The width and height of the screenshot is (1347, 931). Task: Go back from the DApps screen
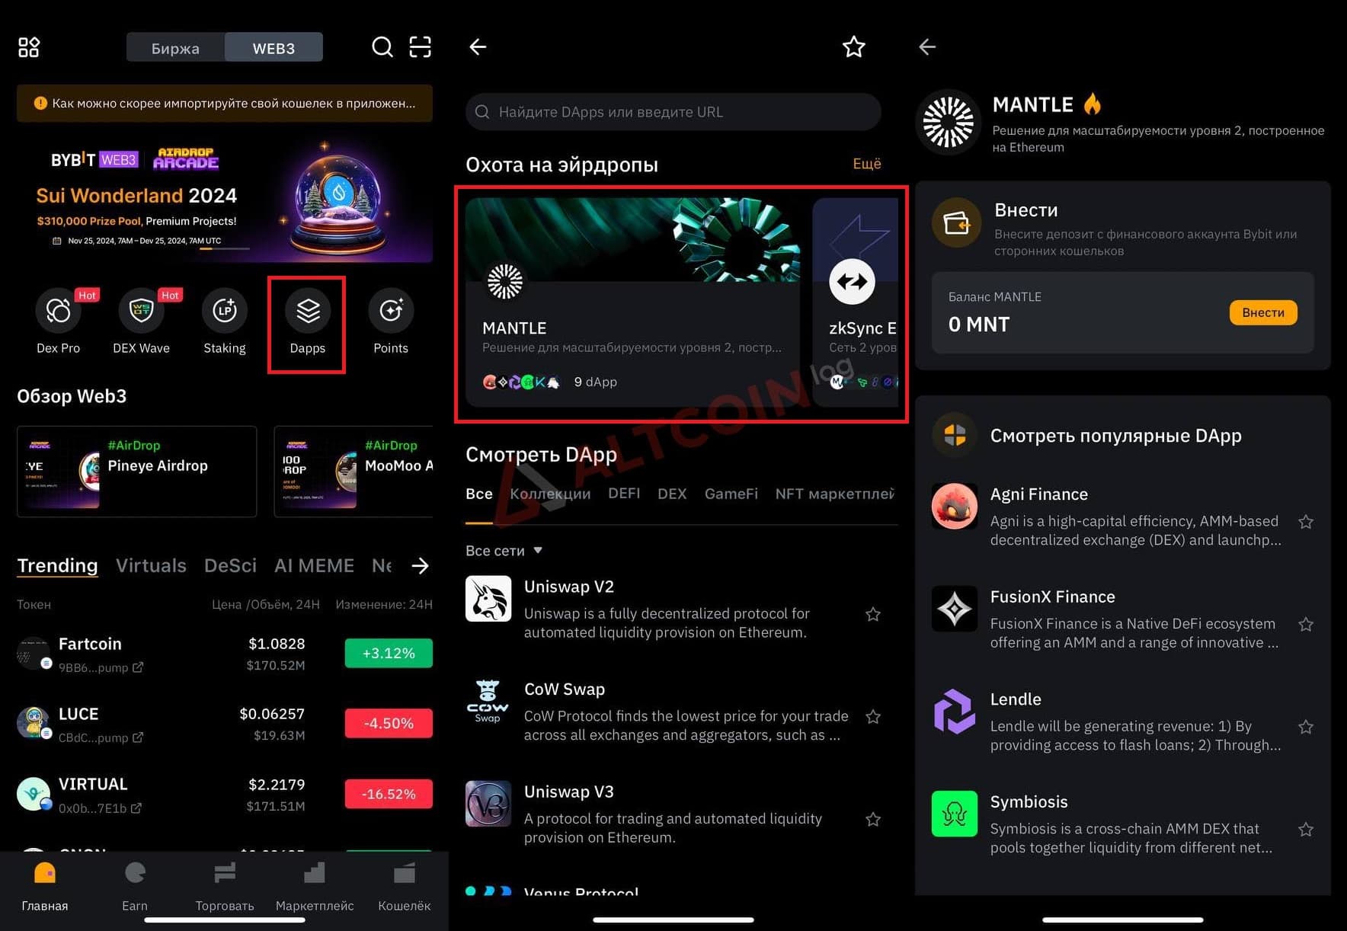click(x=478, y=47)
